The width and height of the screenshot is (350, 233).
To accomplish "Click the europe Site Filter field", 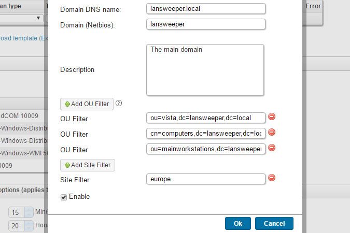I will [206, 179].
